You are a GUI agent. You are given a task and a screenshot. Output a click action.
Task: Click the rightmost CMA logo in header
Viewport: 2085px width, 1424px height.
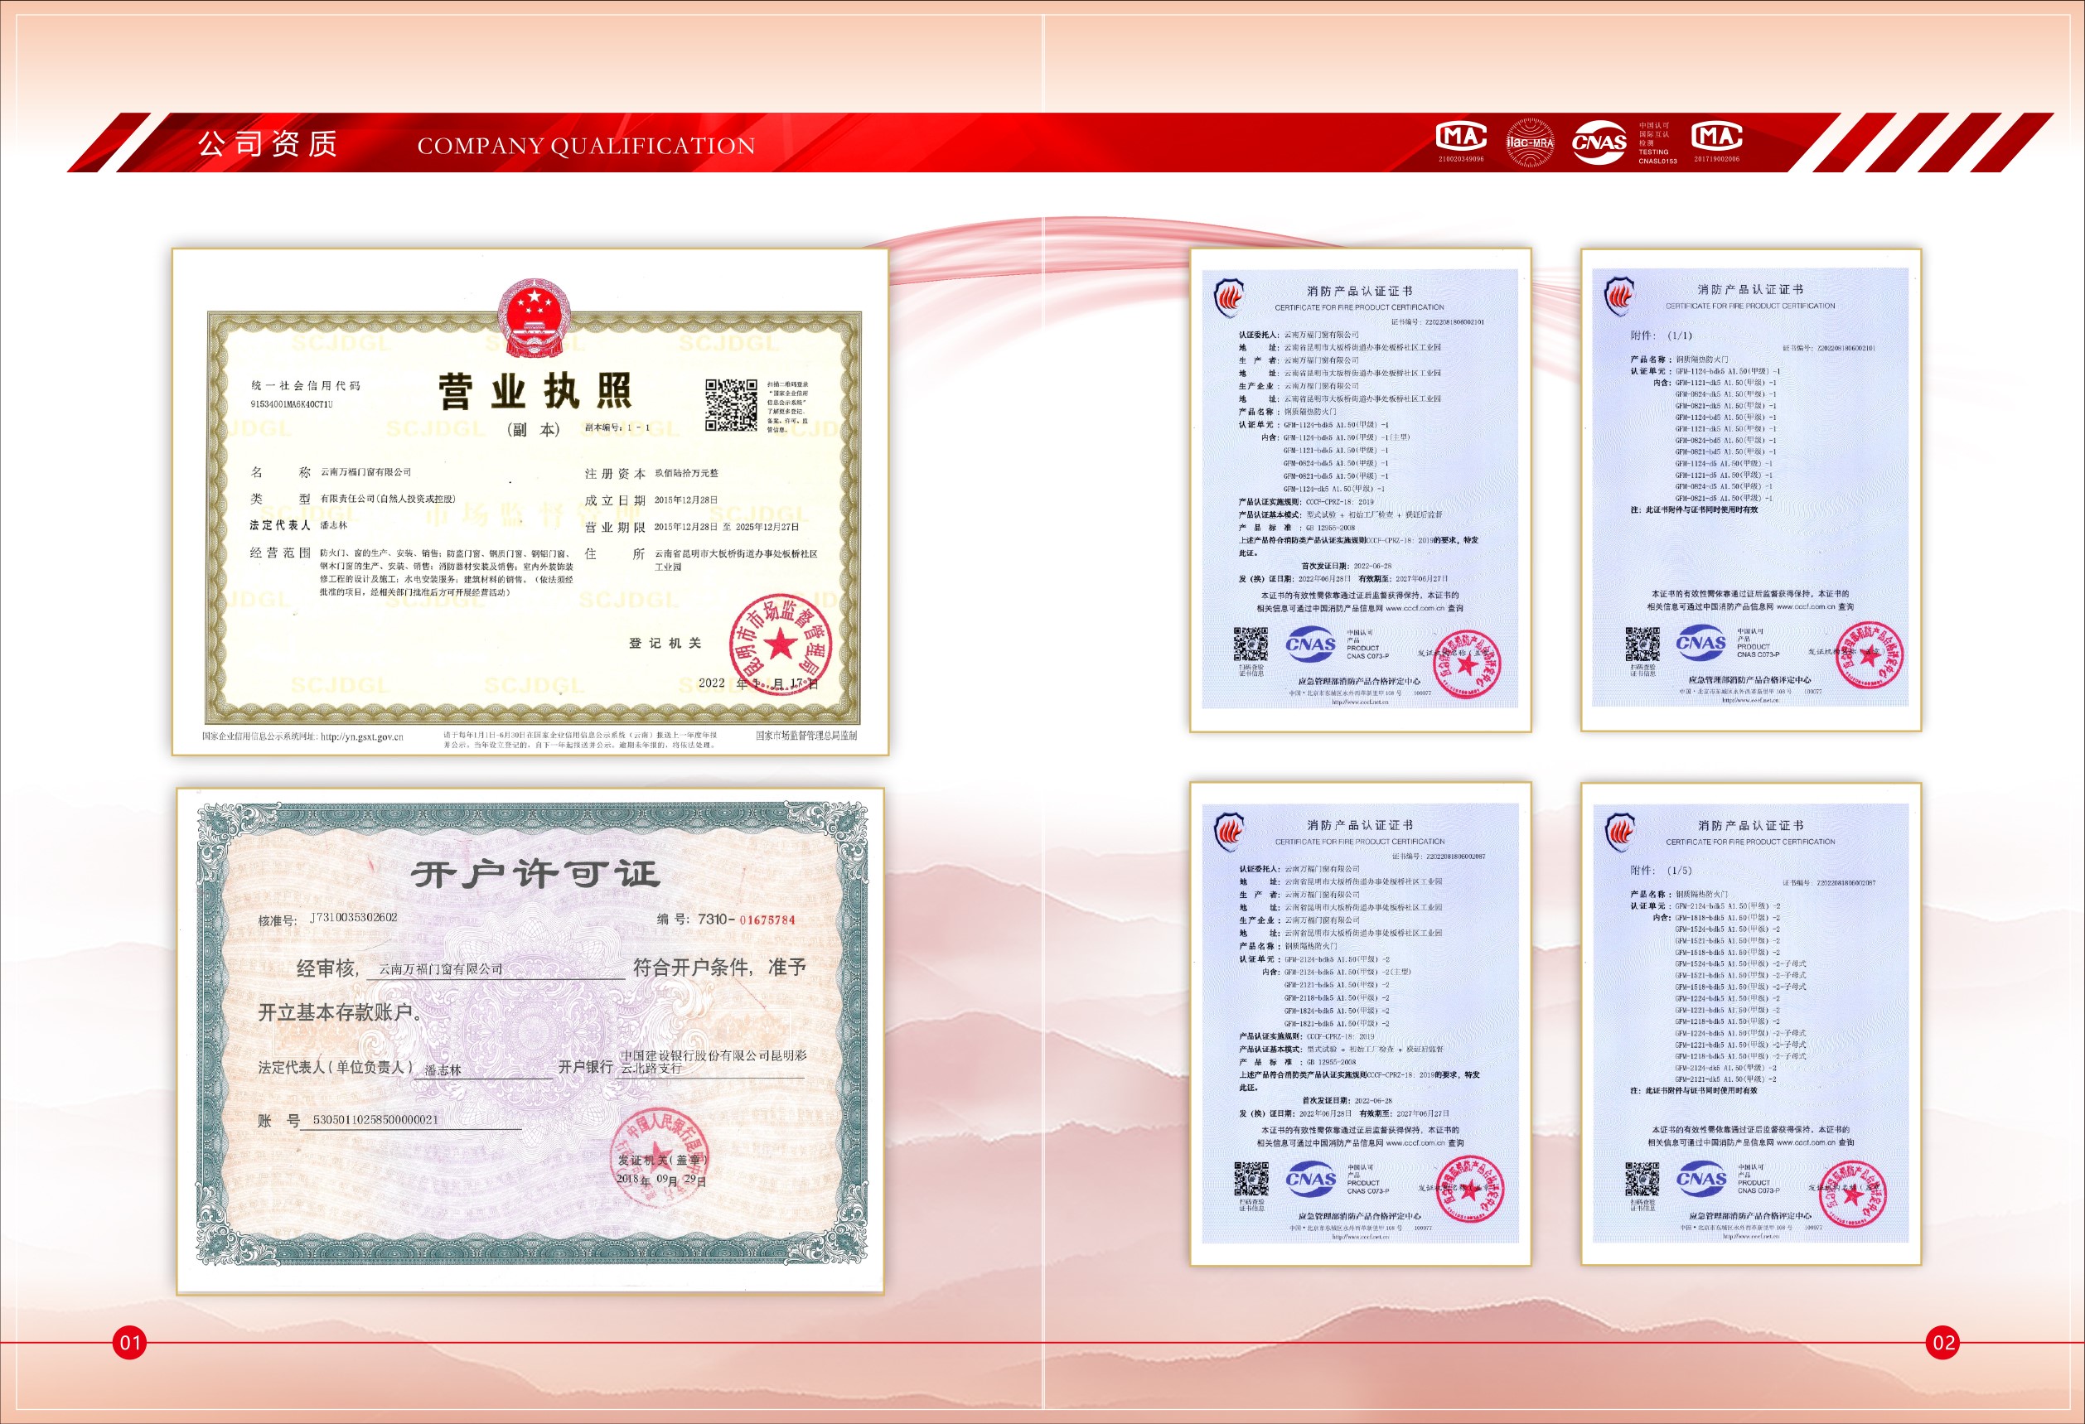[x=1716, y=137]
